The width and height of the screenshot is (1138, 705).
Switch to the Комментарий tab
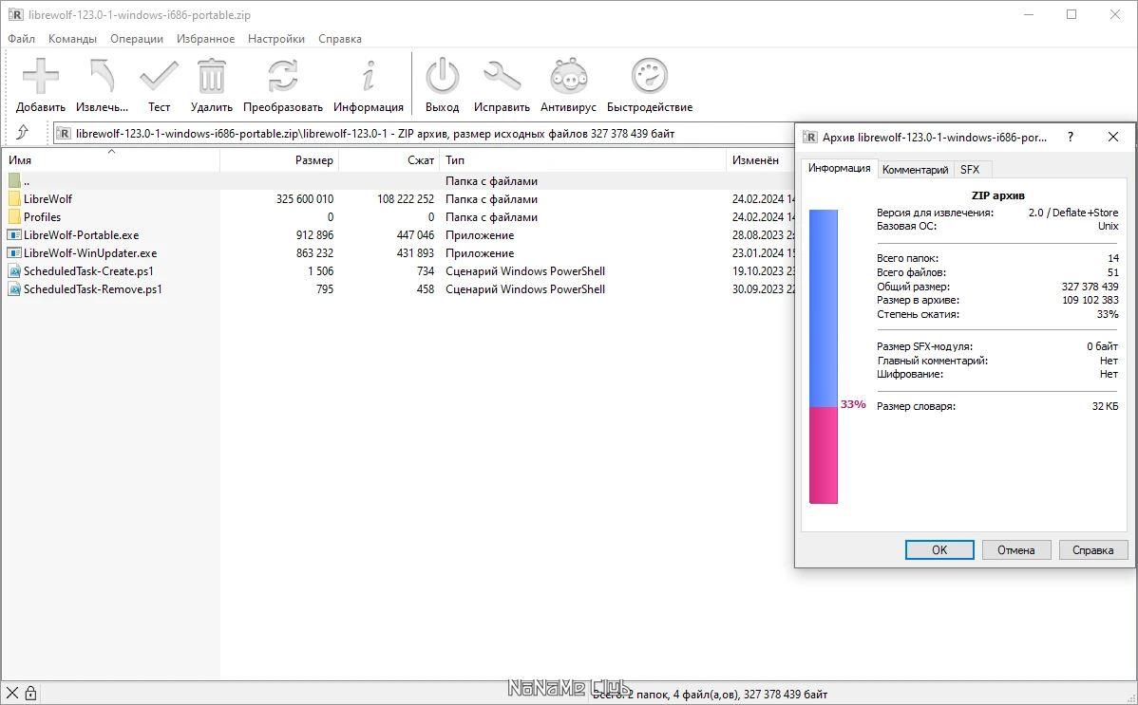(x=915, y=170)
